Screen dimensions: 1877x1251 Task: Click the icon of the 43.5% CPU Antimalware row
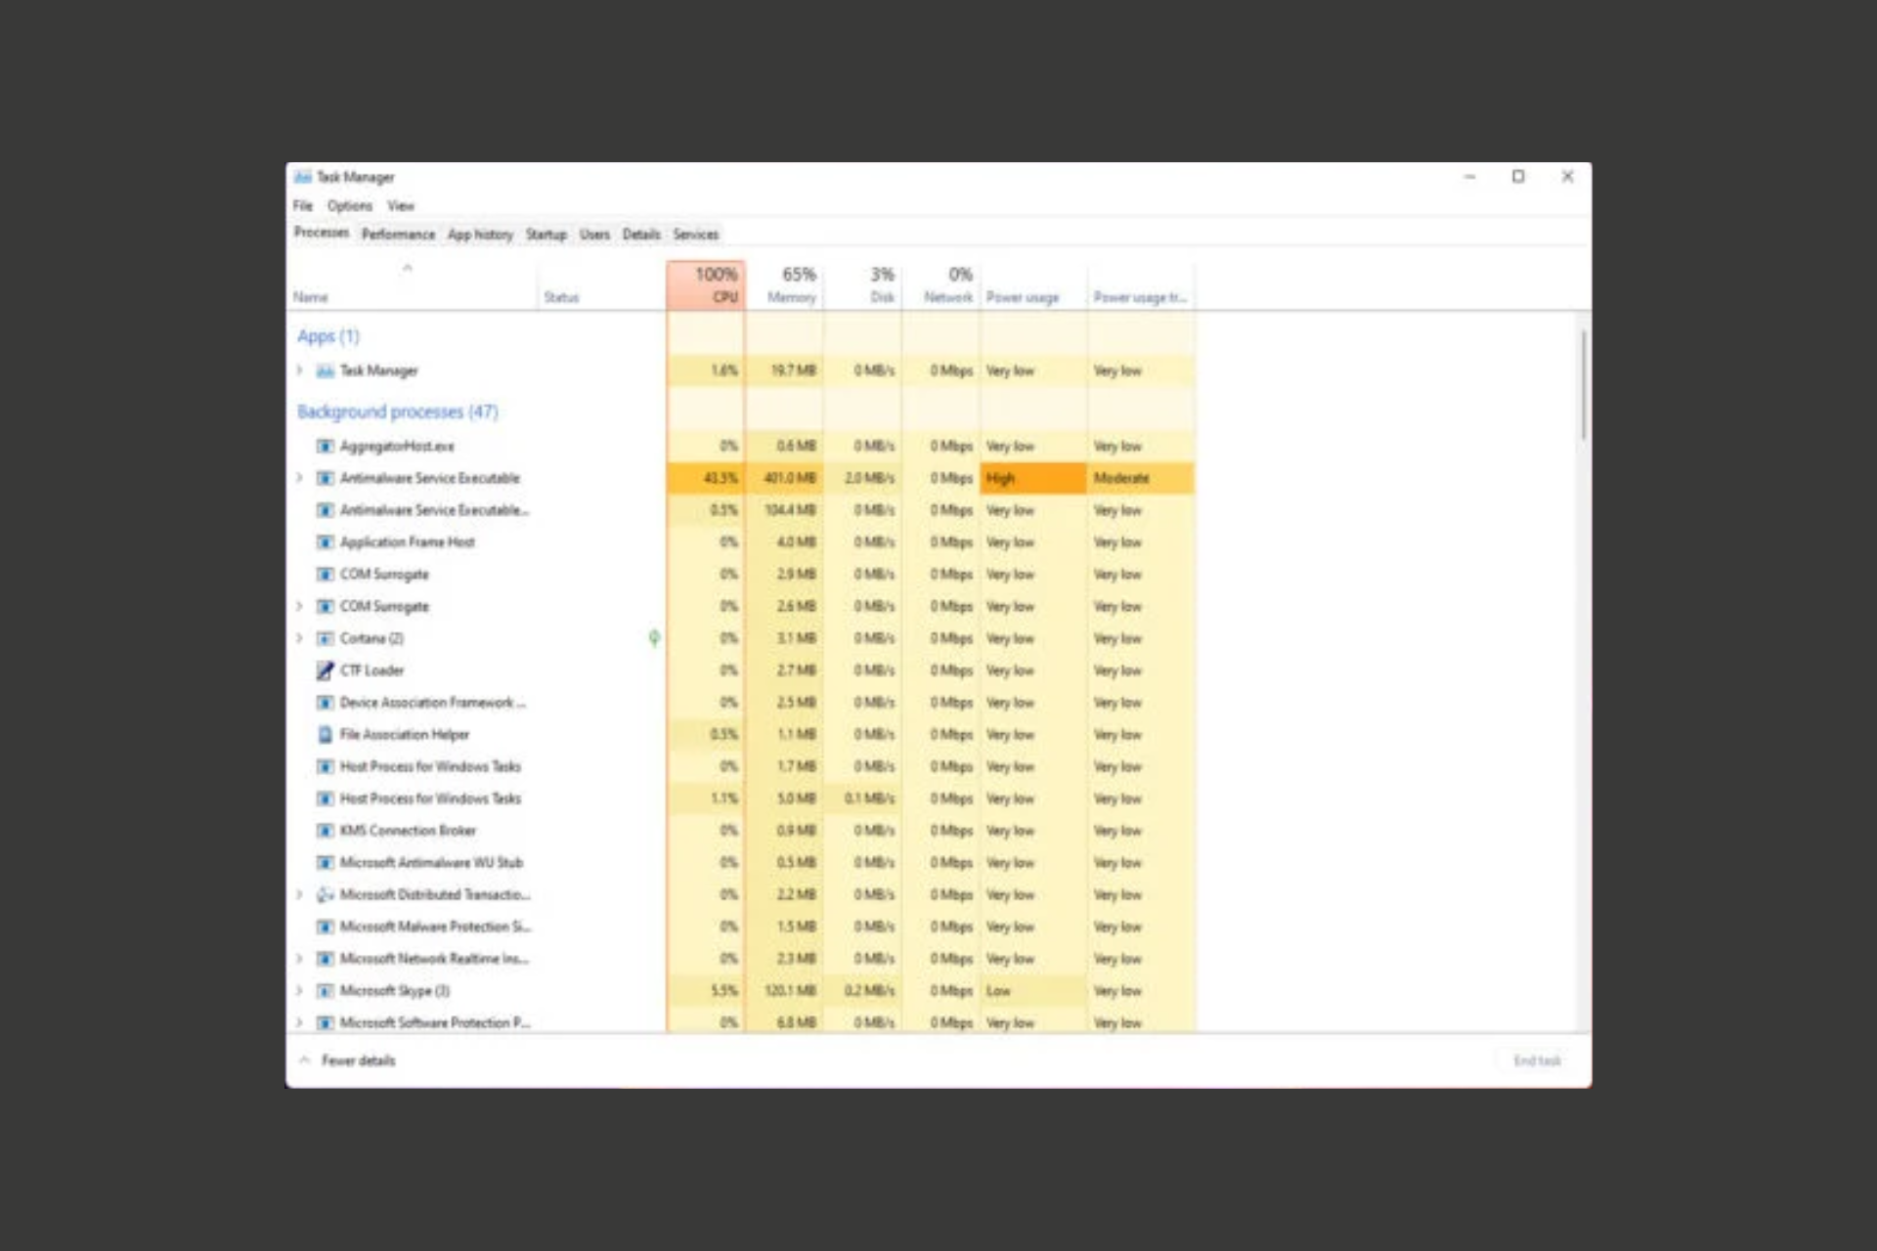point(326,478)
